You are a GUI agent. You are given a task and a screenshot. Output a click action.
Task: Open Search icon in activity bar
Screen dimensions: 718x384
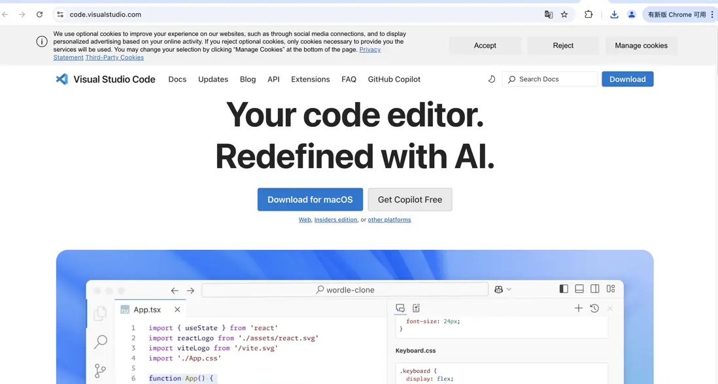(101, 342)
